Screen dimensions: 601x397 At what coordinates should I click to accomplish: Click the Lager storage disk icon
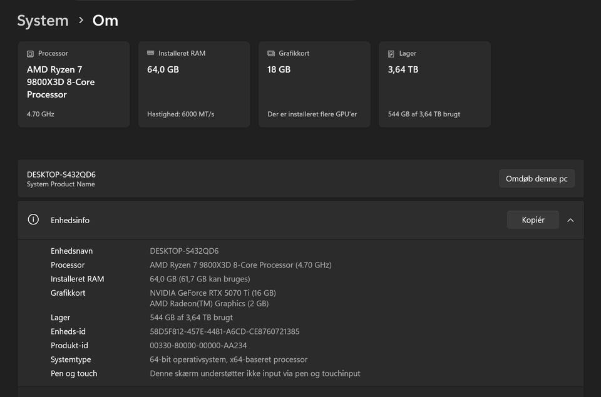point(391,54)
